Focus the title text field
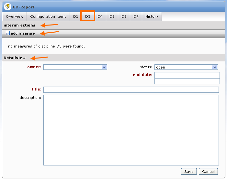Image resolution: width=227 pixels, height=180 pixels. click(131, 90)
